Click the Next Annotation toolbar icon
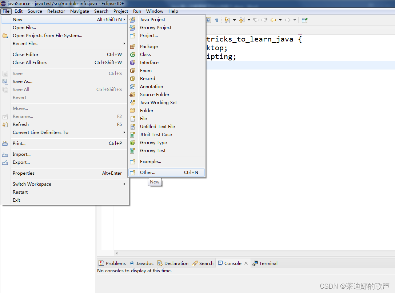The height and width of the screenshot is (293, 395). click(227, 20)
